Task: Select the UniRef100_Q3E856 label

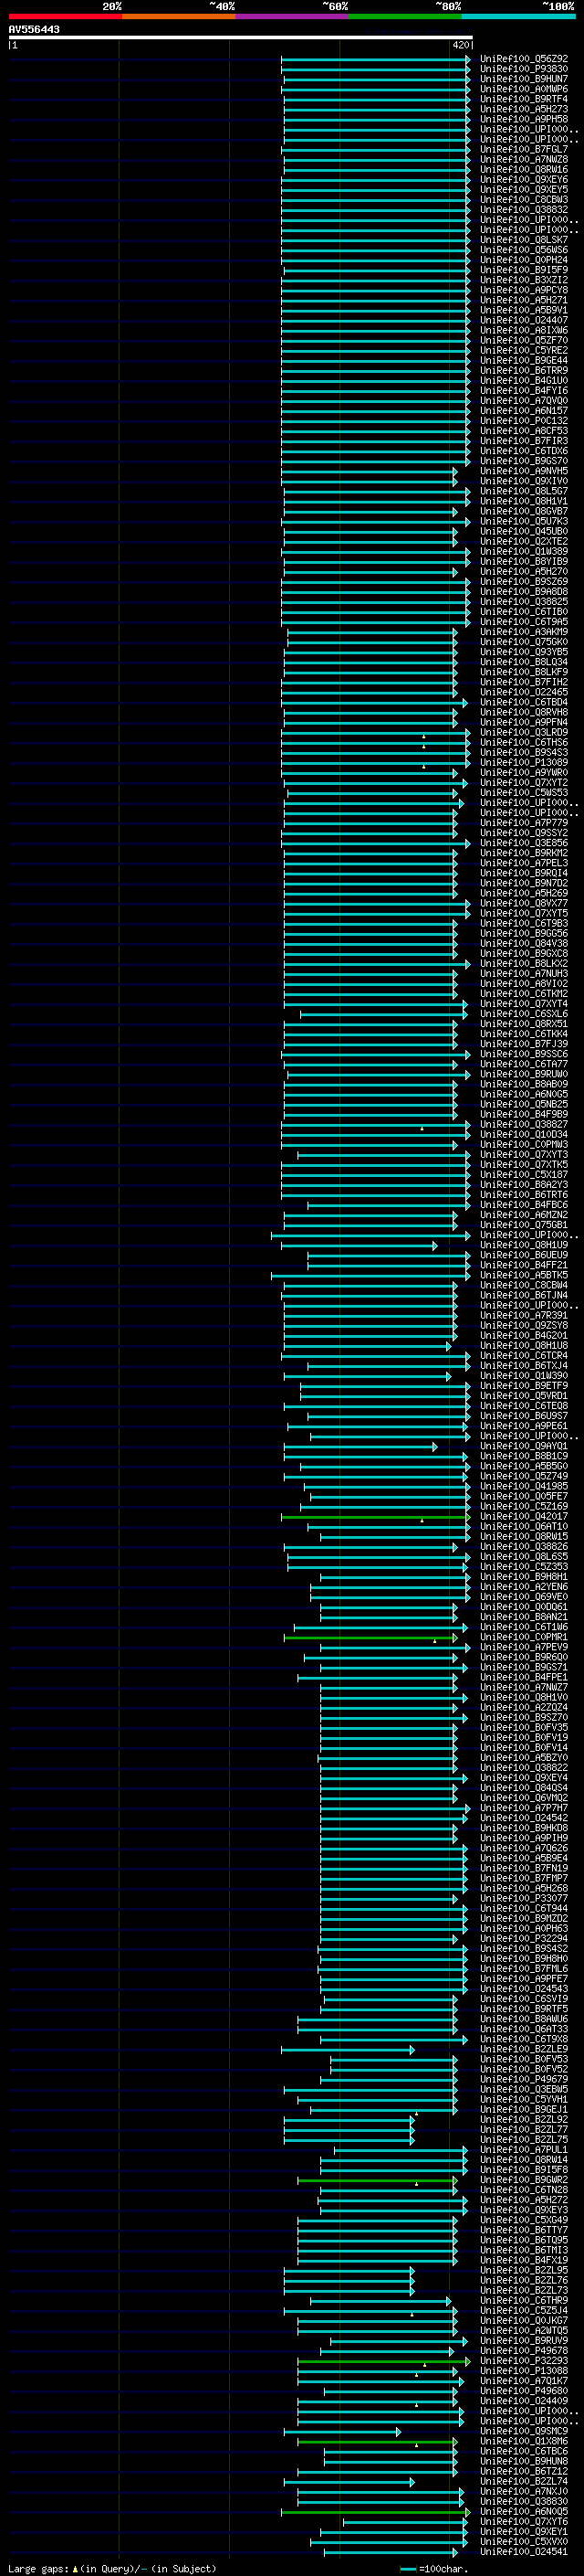Action: (x=524, y=843)
